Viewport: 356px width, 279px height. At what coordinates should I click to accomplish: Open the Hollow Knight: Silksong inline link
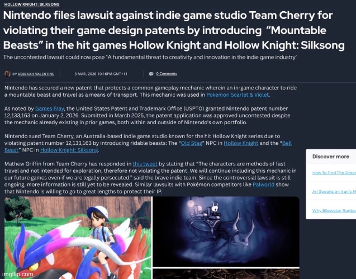[x=69, y=150]
